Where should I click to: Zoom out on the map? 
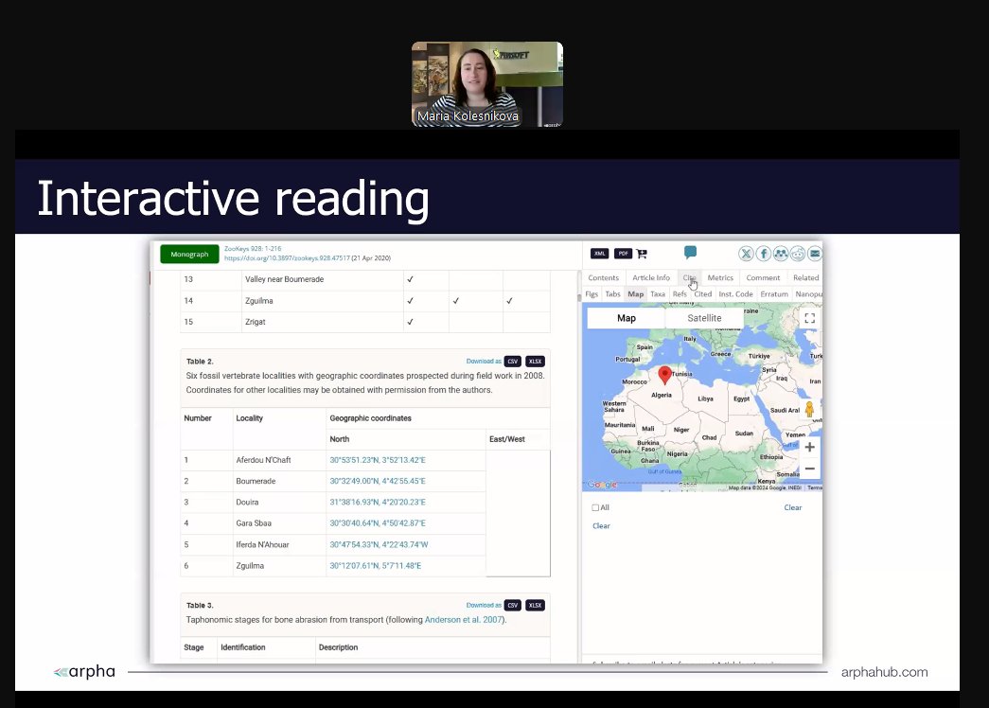click(x=810, y=469)
